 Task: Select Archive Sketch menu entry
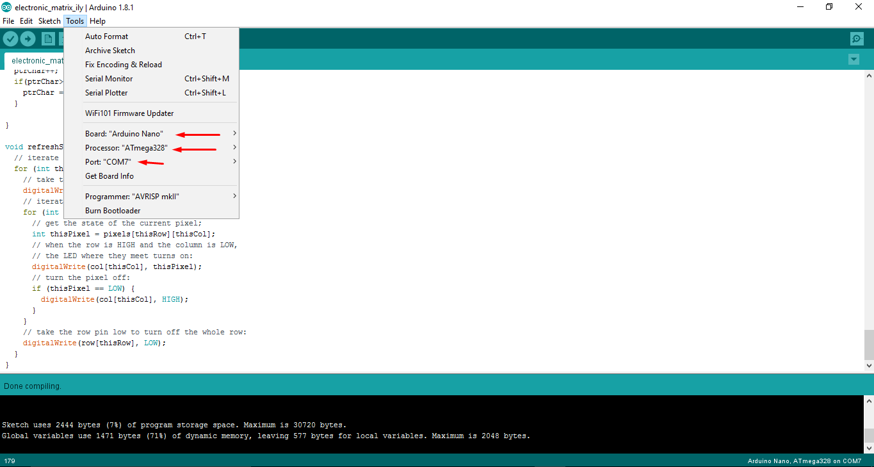pos(151,51)
